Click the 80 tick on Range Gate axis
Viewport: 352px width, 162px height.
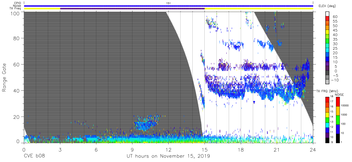pyautogui.click(x=17, y=38)
